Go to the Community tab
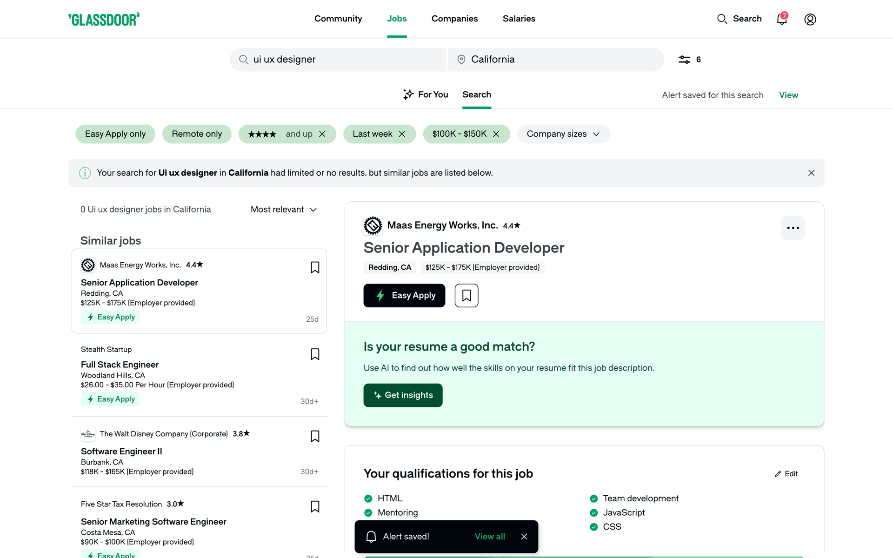 [x=338, y=19]
